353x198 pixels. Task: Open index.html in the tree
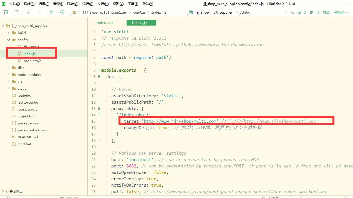click(26, 116)
